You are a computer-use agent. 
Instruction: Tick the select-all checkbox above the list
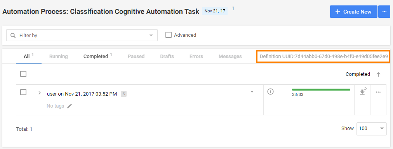[x=23, y=74]
